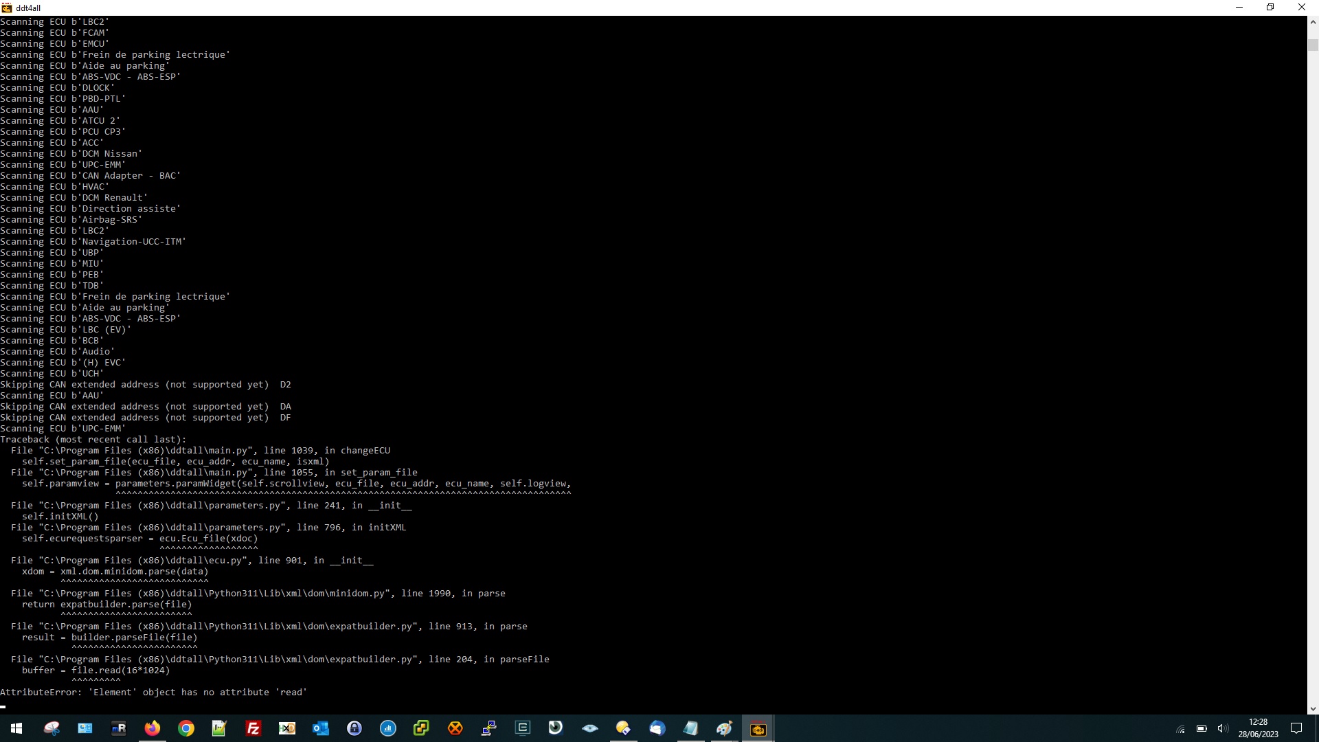
Task: Launch the HxD hex editor
Action: coord(286,728)
